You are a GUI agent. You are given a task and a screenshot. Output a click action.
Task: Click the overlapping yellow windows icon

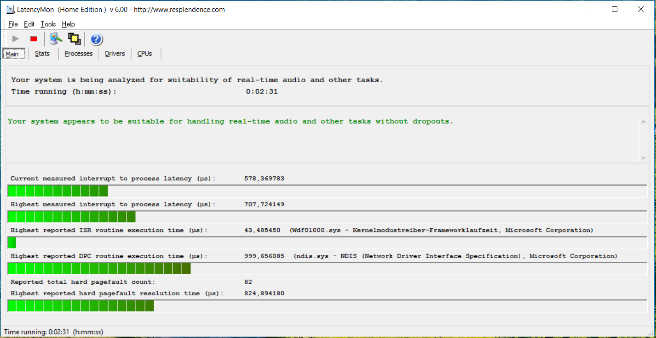point(74,39)
